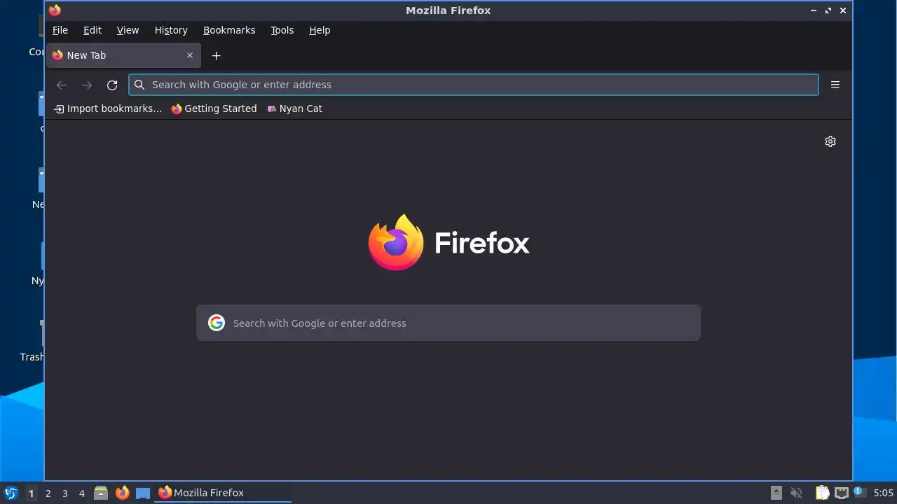The width and height of the screenshot is (897, 504).
Task: Open the Help menu
Action: 320,30
